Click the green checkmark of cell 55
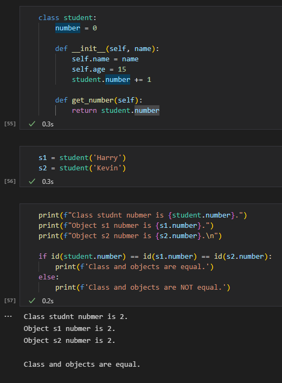 [x=32, y=124]
